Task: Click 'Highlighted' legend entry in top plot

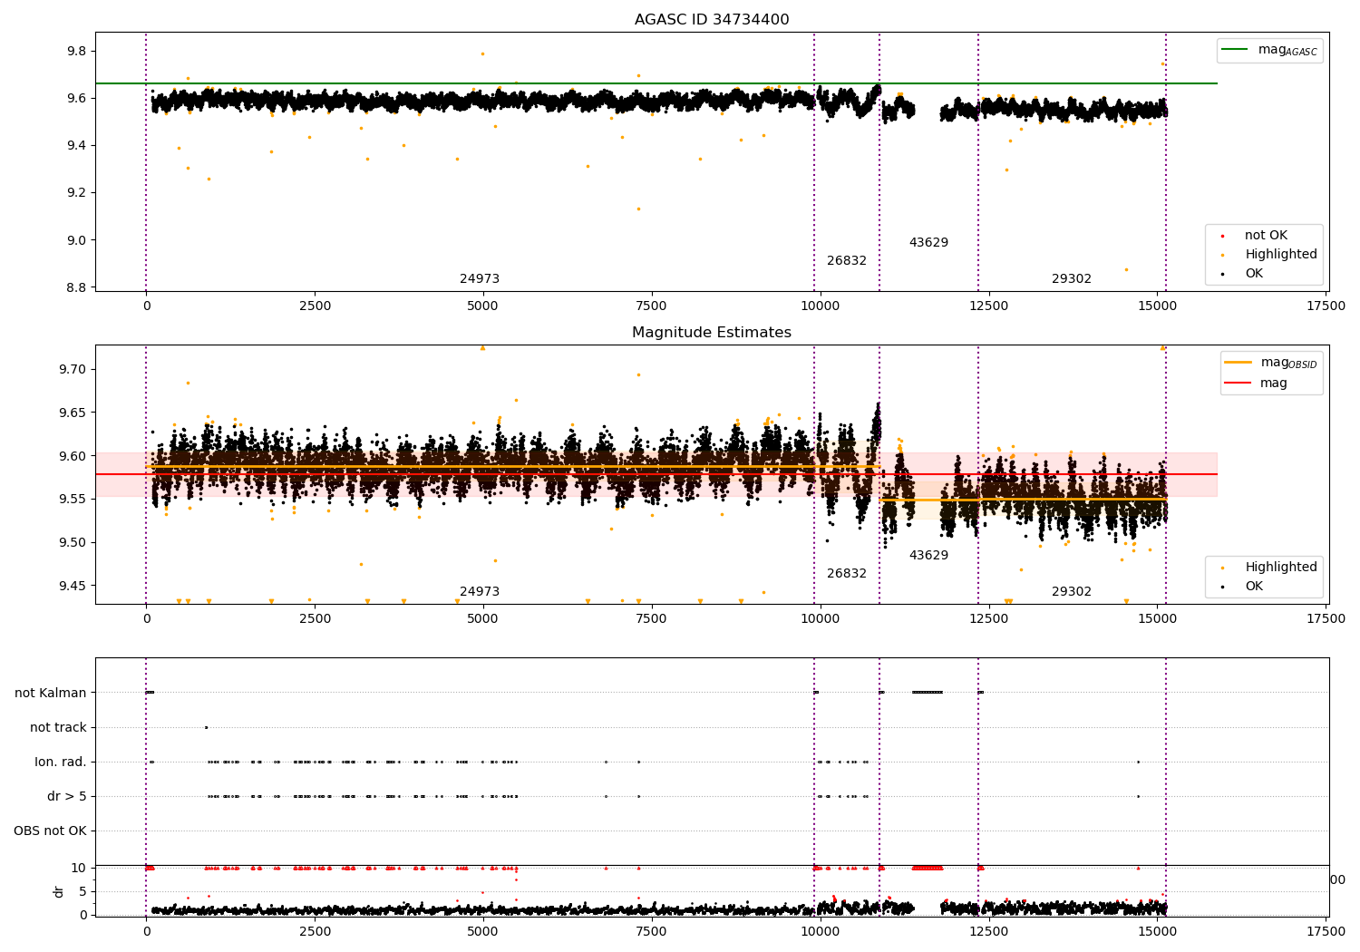Action: (1281, 255)
